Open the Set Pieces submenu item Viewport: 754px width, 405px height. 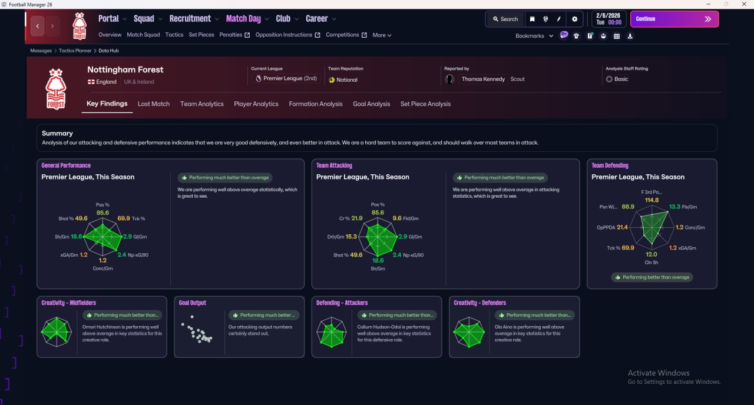pos(201,35)
